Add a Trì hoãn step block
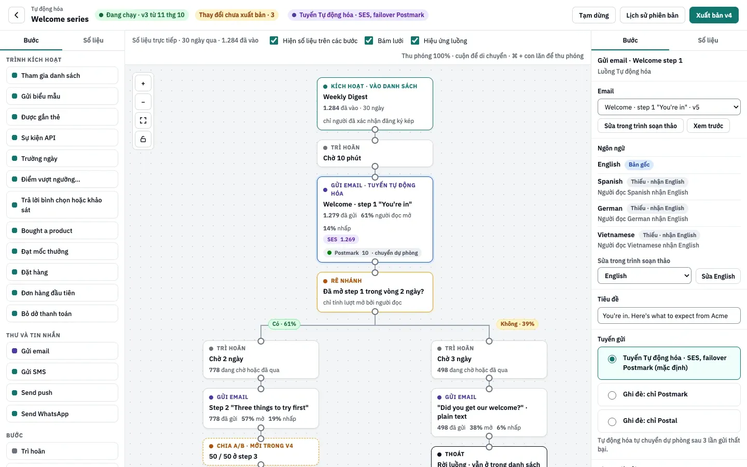The height and width of the screenshot is (467, 747). (62, 451)
